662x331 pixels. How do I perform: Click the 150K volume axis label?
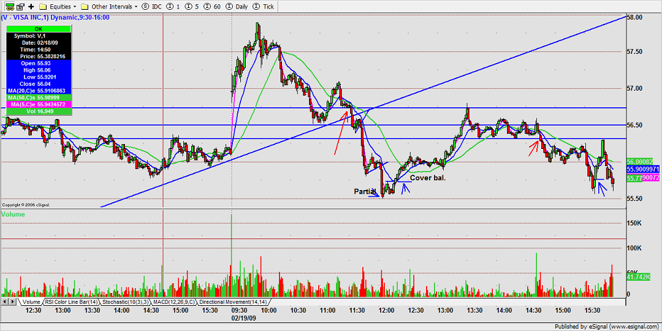(x=634, y=223)
